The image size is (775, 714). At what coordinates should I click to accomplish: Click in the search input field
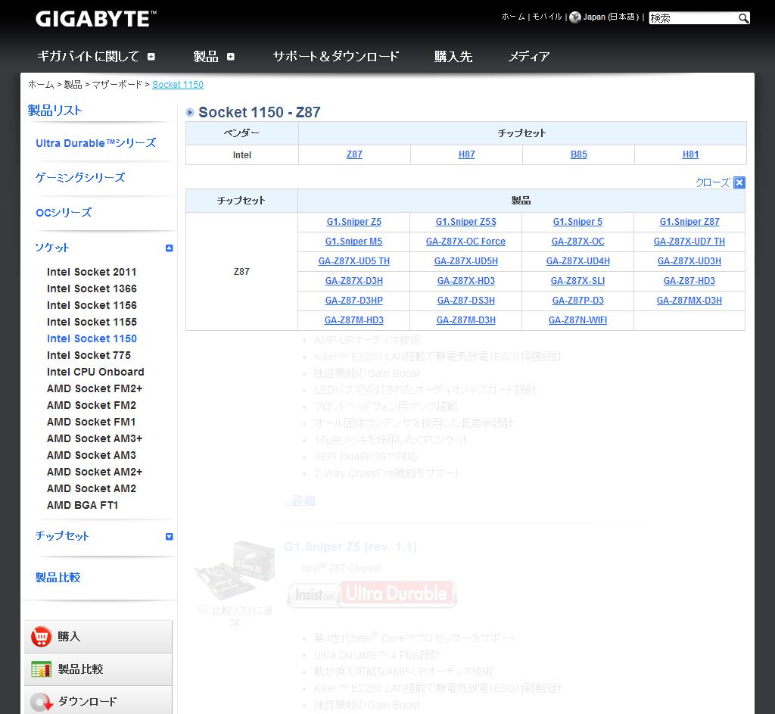pos(692,18)
